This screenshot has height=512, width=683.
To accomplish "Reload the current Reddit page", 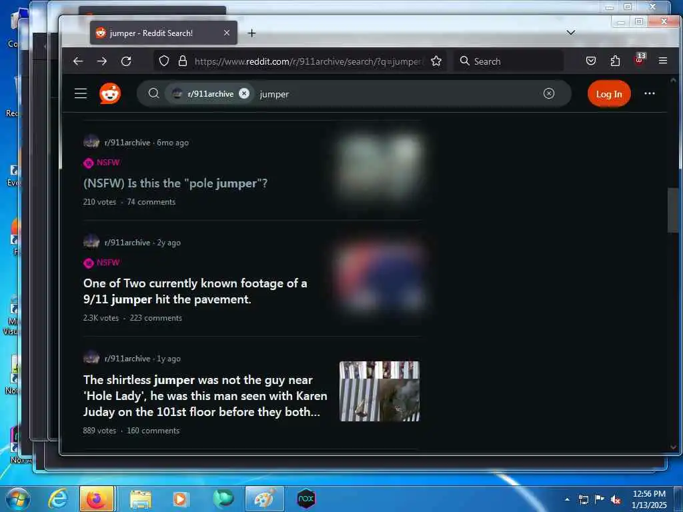I will point(126,61).
